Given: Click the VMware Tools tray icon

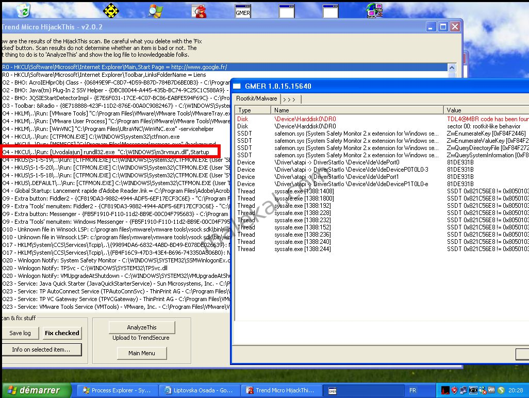Looking at the screenshot, I should (491, 390).
